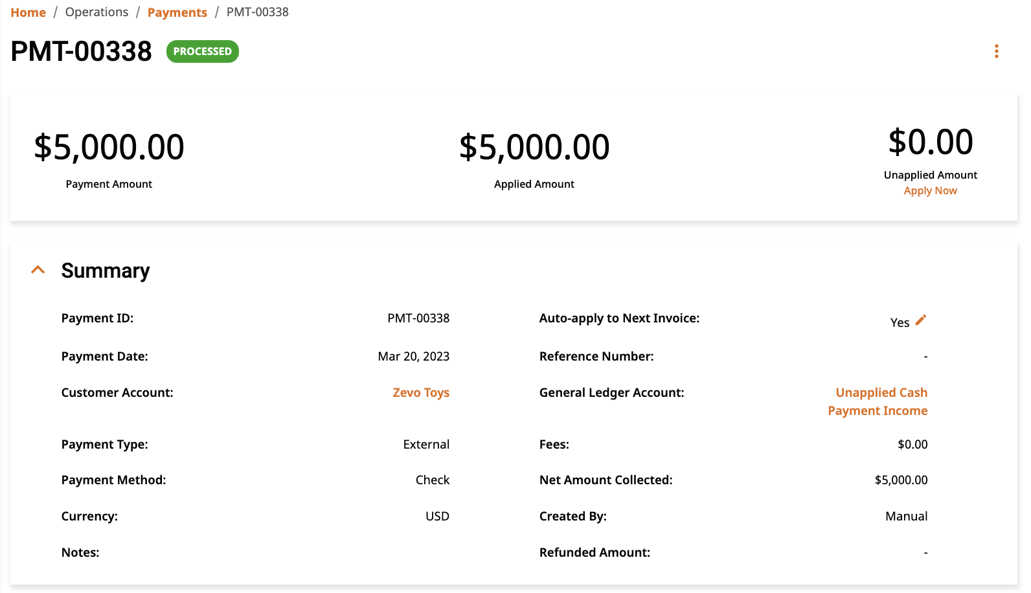Edit Auto-apply to Next Invoice pencil icon
The width and height of the screenshot is (1031, 593).
click(x=921, y=320)
